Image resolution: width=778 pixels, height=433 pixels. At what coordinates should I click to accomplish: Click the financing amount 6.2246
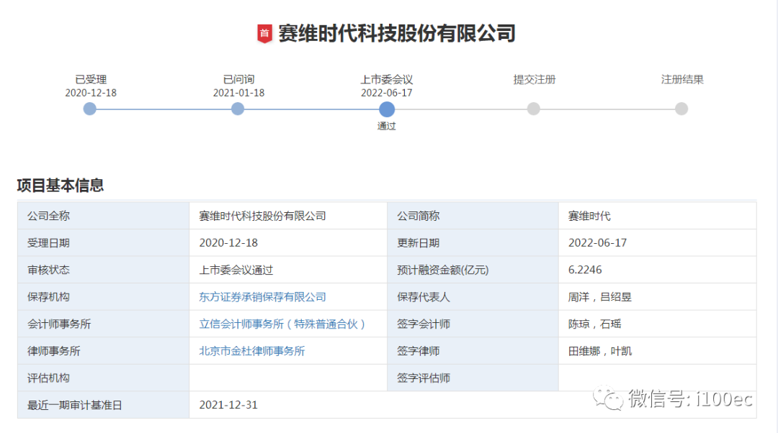pyautogui.click(x=585, y=270)
